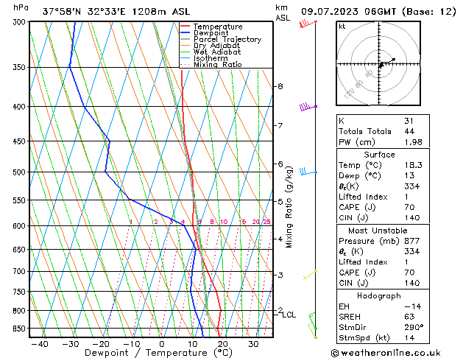Select the 'Mixing Ratio' legend label
The width and height of the screenshot is (463, 358).
coord(218,64)
